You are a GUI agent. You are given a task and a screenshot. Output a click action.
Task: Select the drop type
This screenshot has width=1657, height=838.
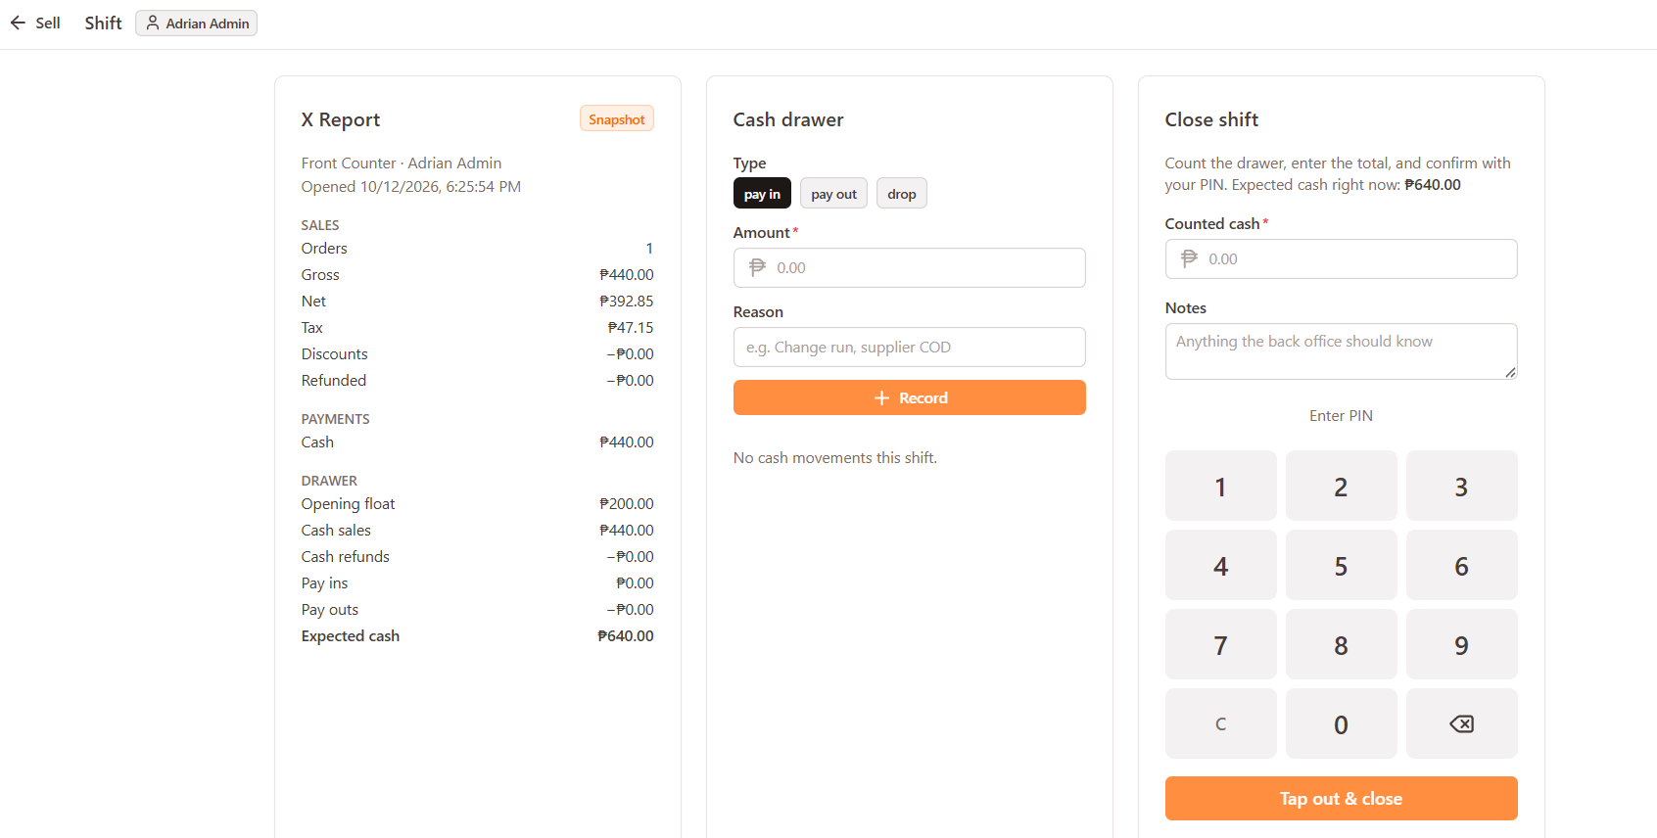(902, 194)
